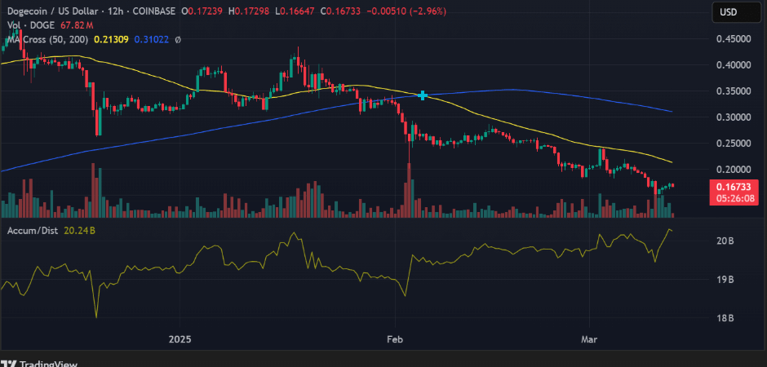Select the Accum/Dist indicator label

coord(33,231)
